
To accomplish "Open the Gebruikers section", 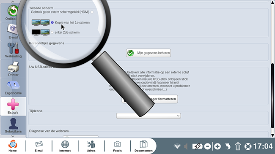I will point(13,125).
